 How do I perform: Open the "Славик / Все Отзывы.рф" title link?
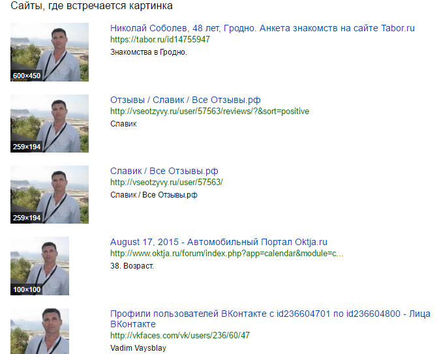point(164,171)
